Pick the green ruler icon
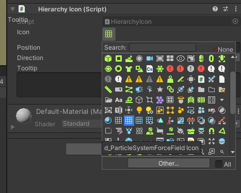This screenshot has height=193, width=241. pos(108,90)
